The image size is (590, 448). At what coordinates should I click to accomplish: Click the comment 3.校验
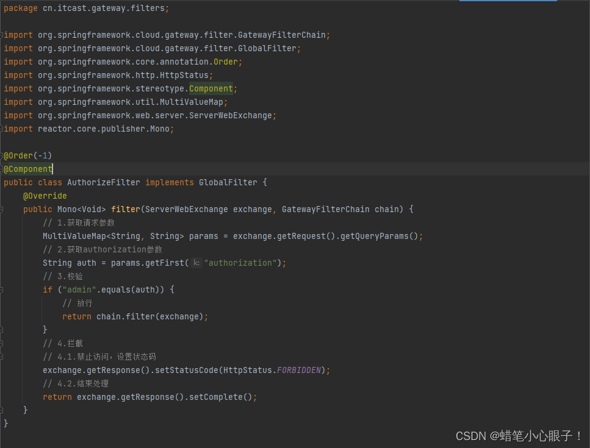(63, 276)
